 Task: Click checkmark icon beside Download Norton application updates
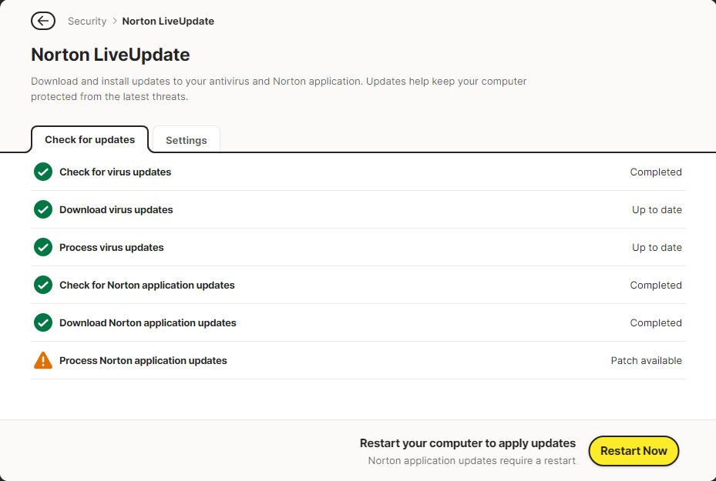43,322
